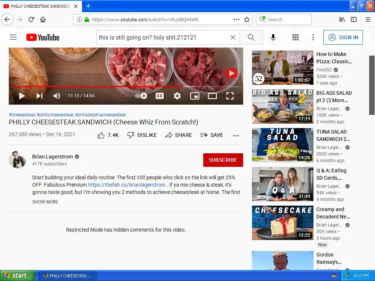Open the SHARE dialog
Screen dimensions: 375x281
[x=178, y=135]
